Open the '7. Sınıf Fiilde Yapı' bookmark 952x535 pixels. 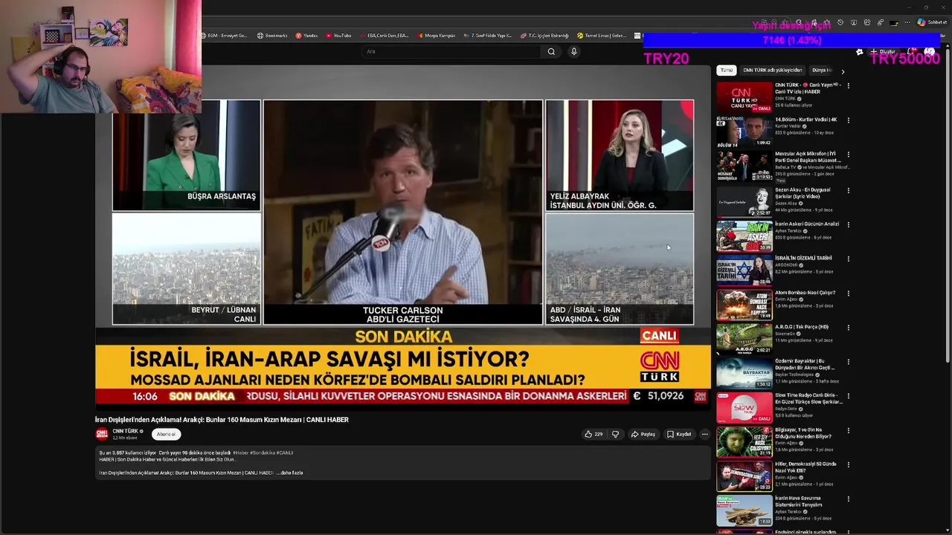tap(487, 36)
